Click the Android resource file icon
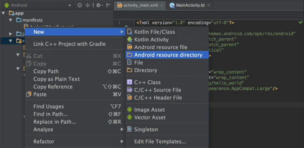Image resolution: width=304 pixels, height=148 pixels. tap(130, 47)
